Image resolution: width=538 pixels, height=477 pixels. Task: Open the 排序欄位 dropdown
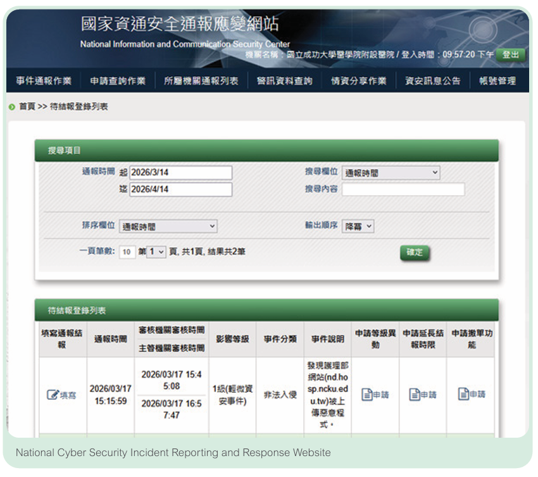168,226
